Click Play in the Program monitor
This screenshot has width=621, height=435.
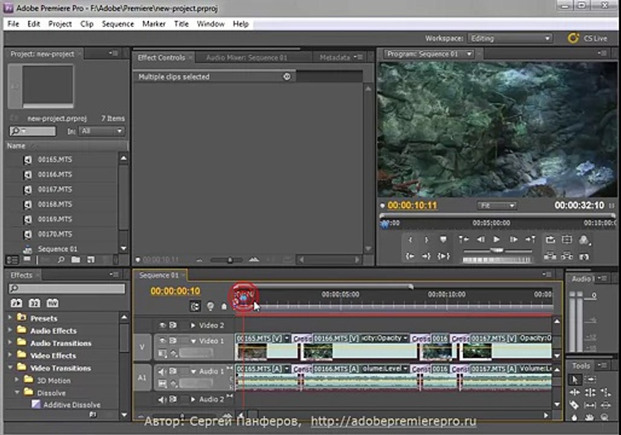click(497, 239)
